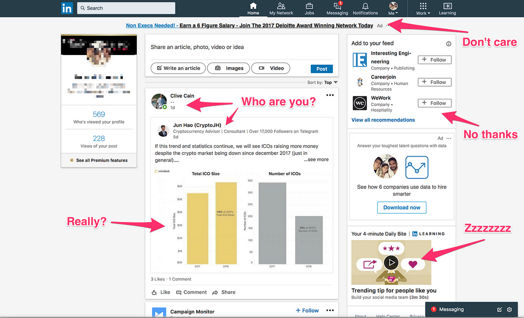
Task: Click the talent ad chart graphic
Action: [x=417, y=167]
